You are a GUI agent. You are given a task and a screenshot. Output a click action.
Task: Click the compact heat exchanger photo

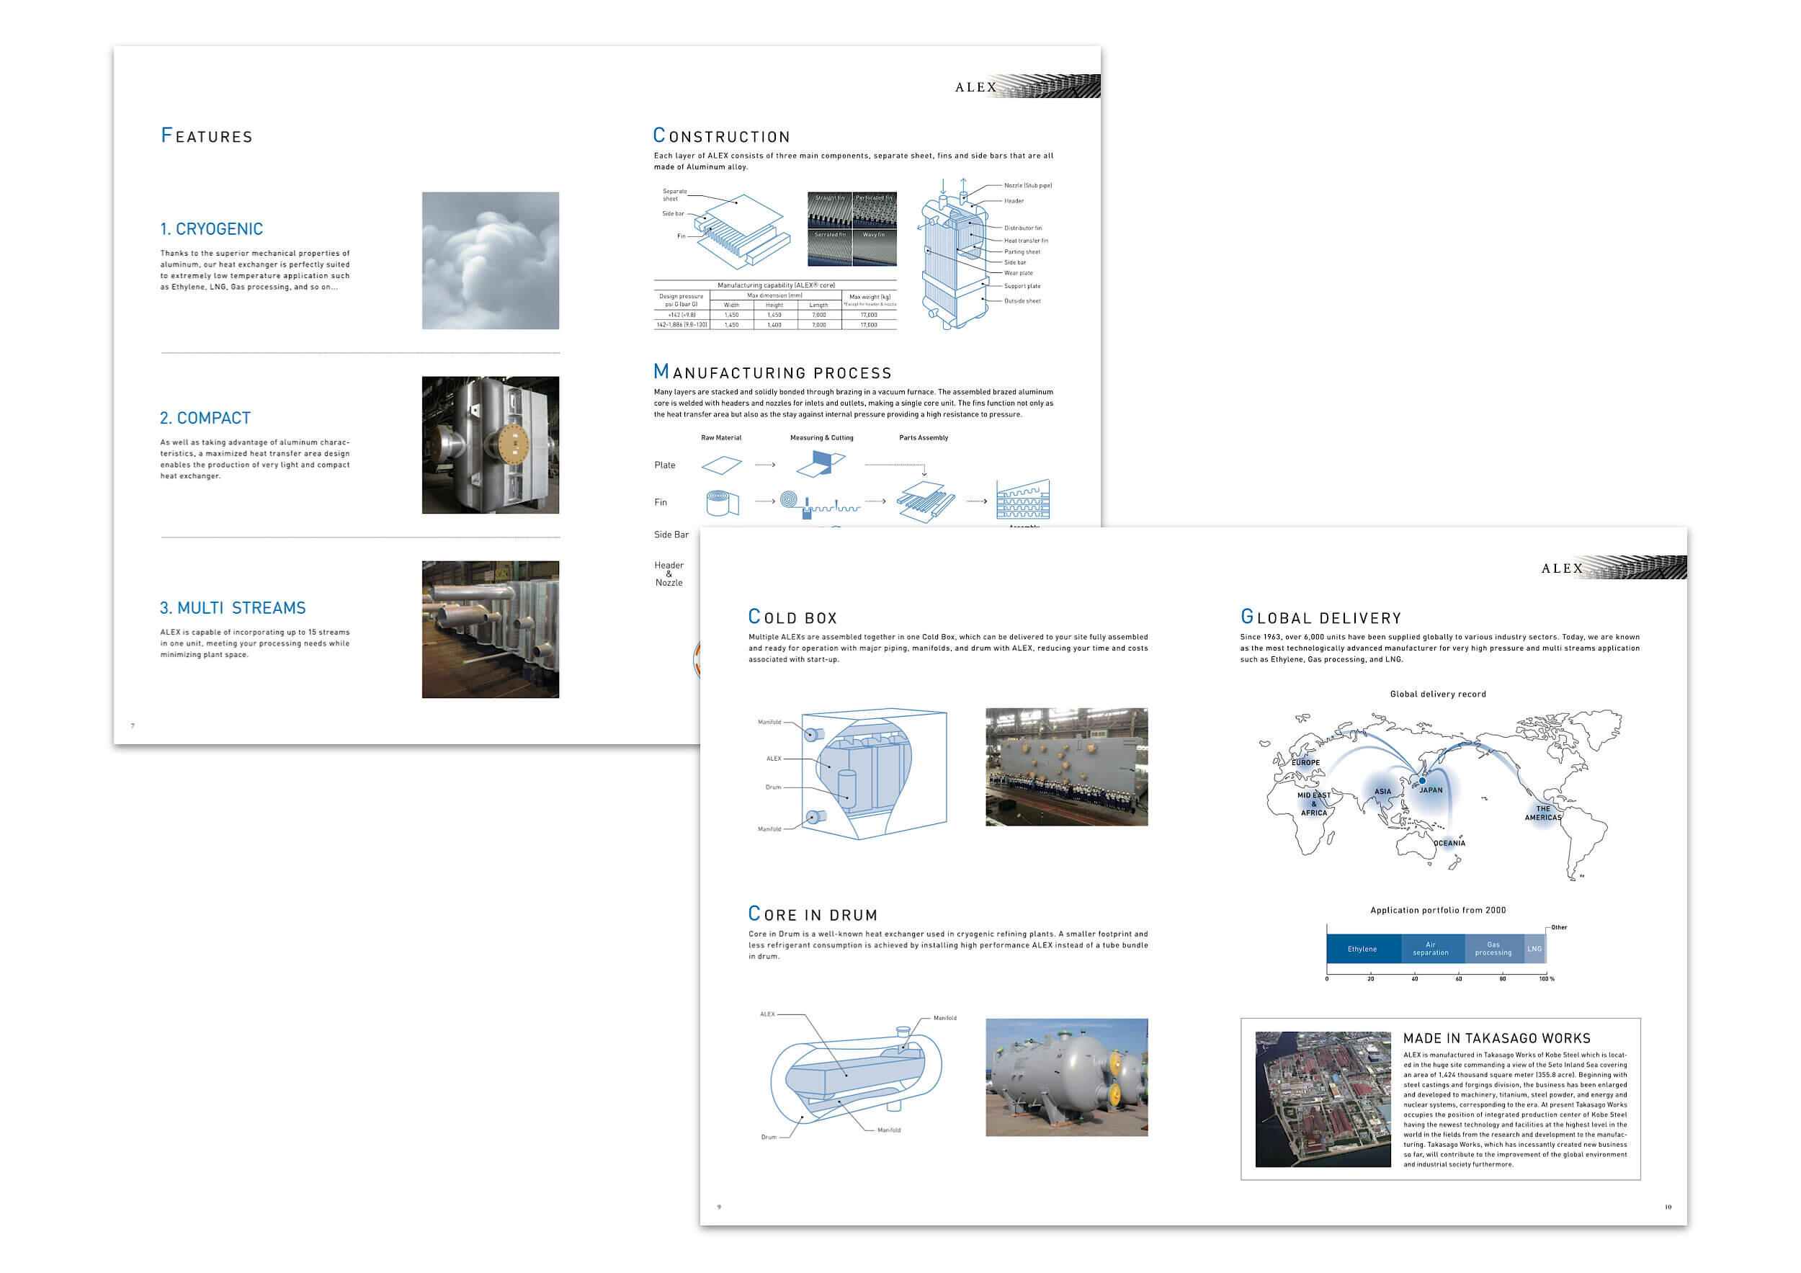(491, 445)
